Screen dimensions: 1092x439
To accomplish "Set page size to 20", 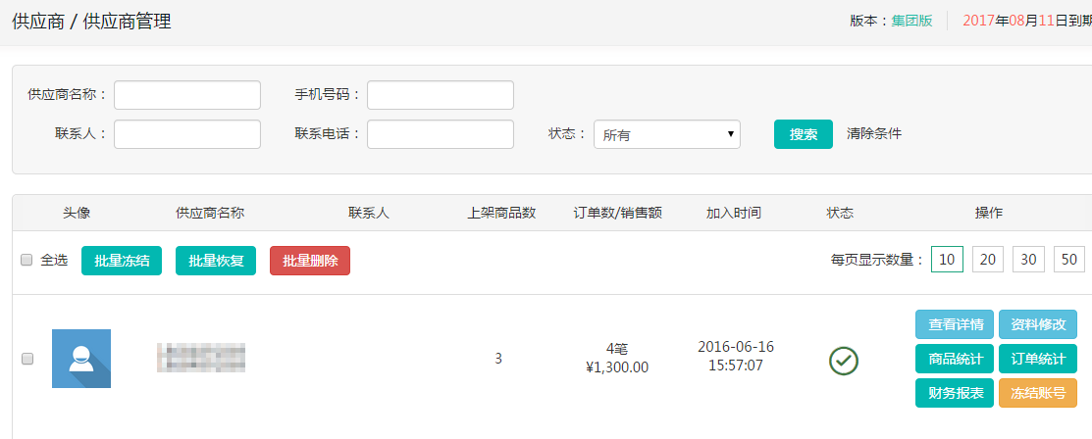I will [988, 260].
